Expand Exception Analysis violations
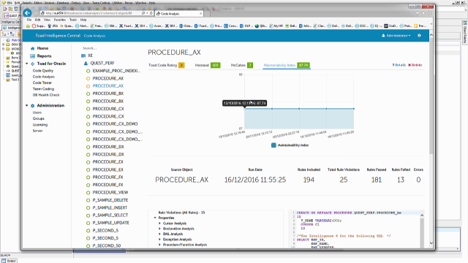This screenshot has width=468, height=263. tap(159, 240)
